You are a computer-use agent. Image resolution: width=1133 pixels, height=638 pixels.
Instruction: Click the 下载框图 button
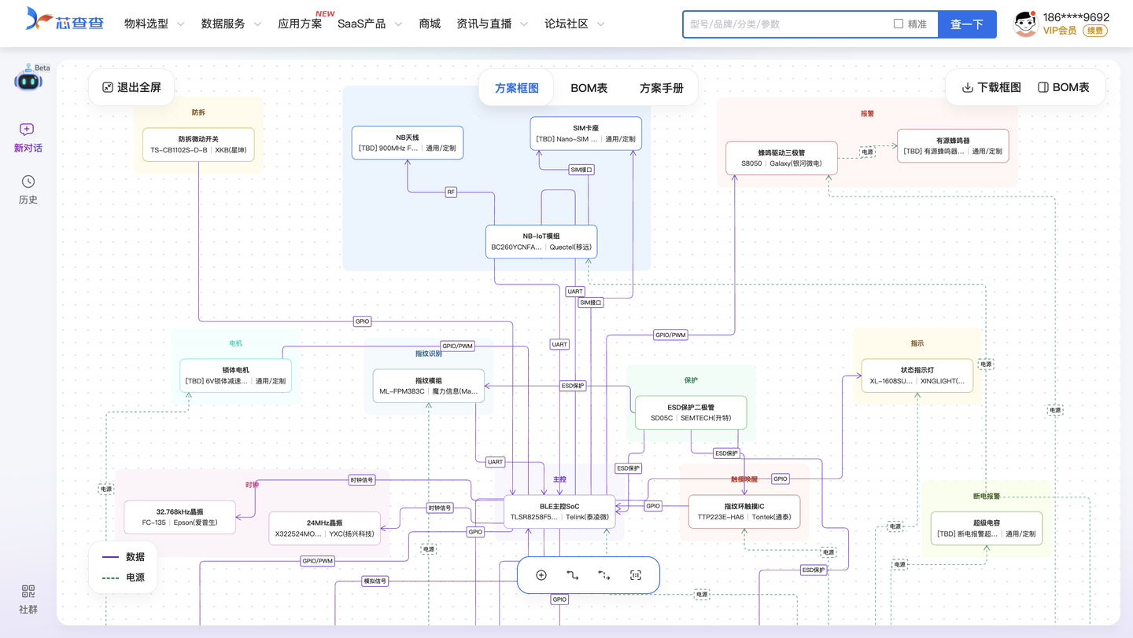click(991, 87)
